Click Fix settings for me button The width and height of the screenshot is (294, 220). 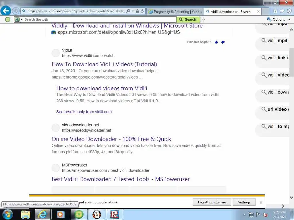point(212,202)
